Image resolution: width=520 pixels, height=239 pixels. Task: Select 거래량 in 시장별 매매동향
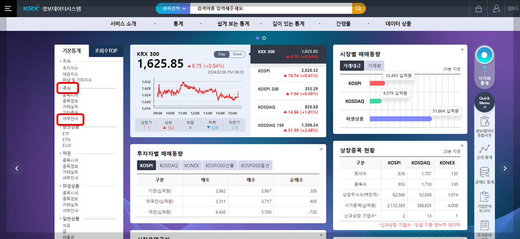(374, 66)
